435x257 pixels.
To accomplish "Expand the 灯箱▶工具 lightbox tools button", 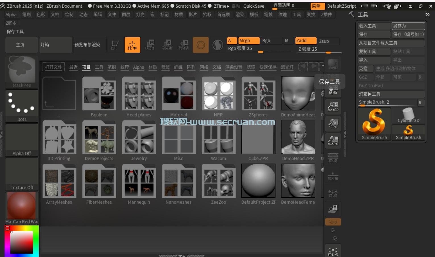I will (391, 94).
